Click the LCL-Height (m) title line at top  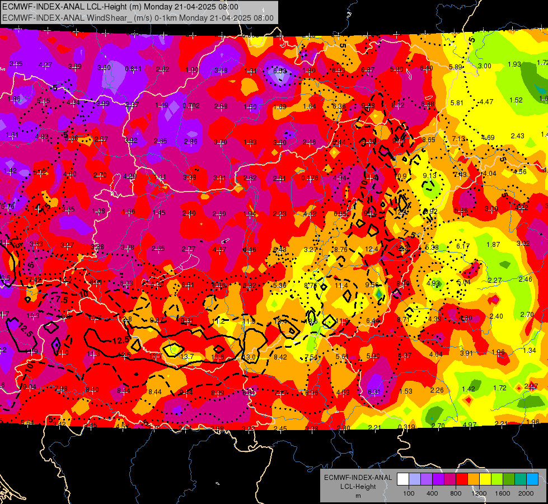120,7
